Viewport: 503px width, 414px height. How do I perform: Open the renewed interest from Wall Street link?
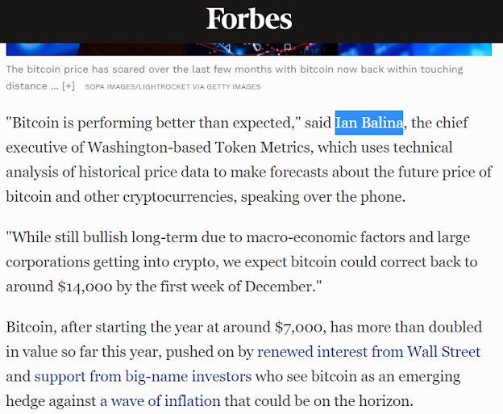[368, 352]
